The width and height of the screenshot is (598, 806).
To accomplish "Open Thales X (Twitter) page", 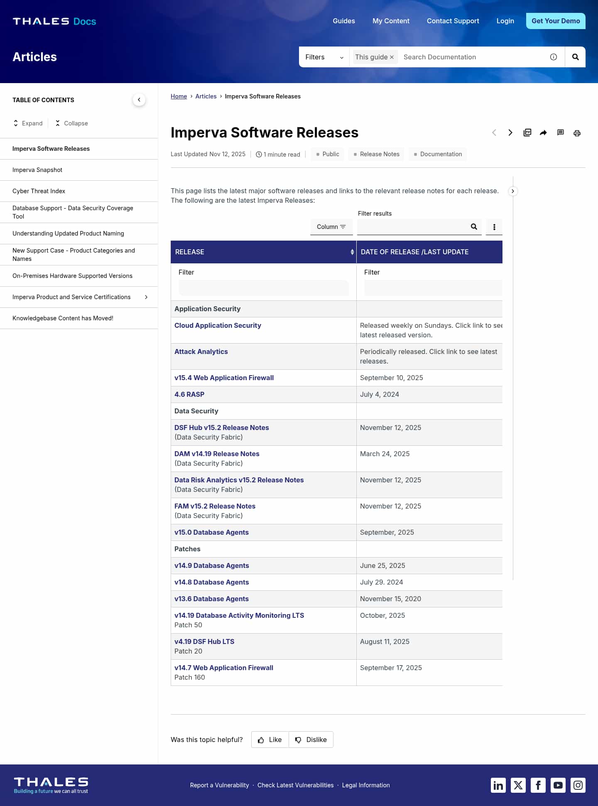I will coord(518,785).
